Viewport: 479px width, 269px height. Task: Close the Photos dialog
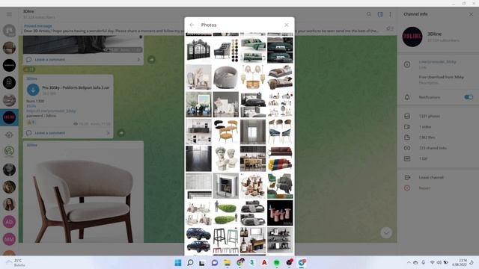click(287, 25)
